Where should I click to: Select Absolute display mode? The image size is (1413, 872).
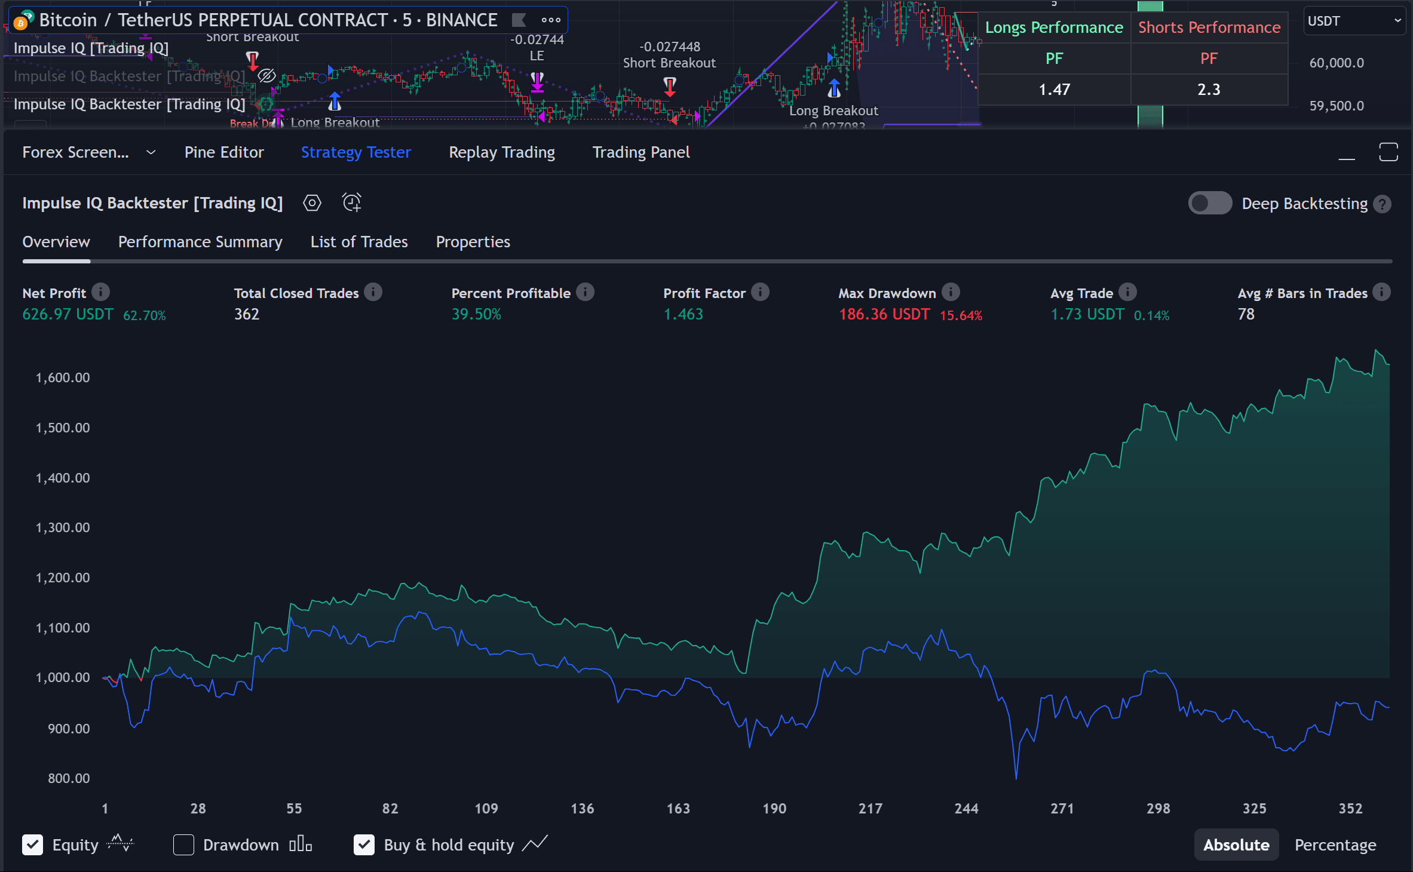click(1236, 845)
